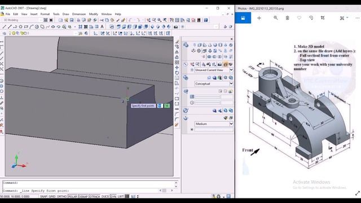Toggle POLAR tracking in status bar
This screenshot has height=203, width=361.
click(x=73, y=197)
